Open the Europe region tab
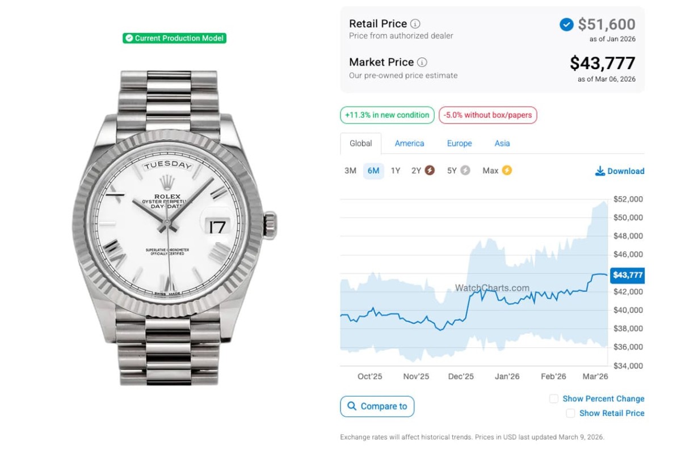The height and width of the screenshot is (450, 681). pos(459,143)
